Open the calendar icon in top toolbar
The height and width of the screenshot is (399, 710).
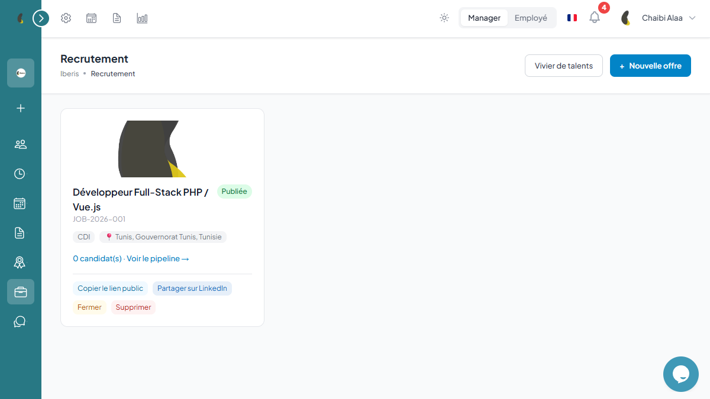[92, 18]
